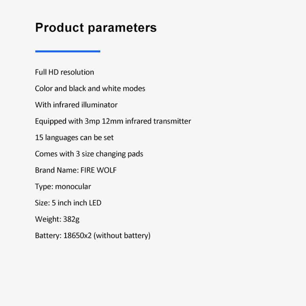The height and width of the screenshot is (306, 306).
Task: Click the "Equipped with 3mp 12mm" line
Action: click(79, 121)
